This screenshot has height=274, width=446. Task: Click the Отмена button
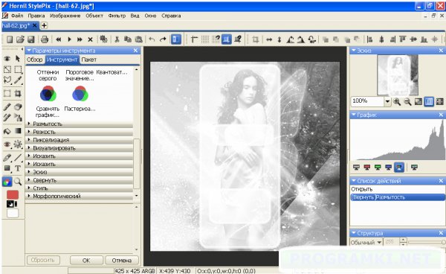point(122,261)
